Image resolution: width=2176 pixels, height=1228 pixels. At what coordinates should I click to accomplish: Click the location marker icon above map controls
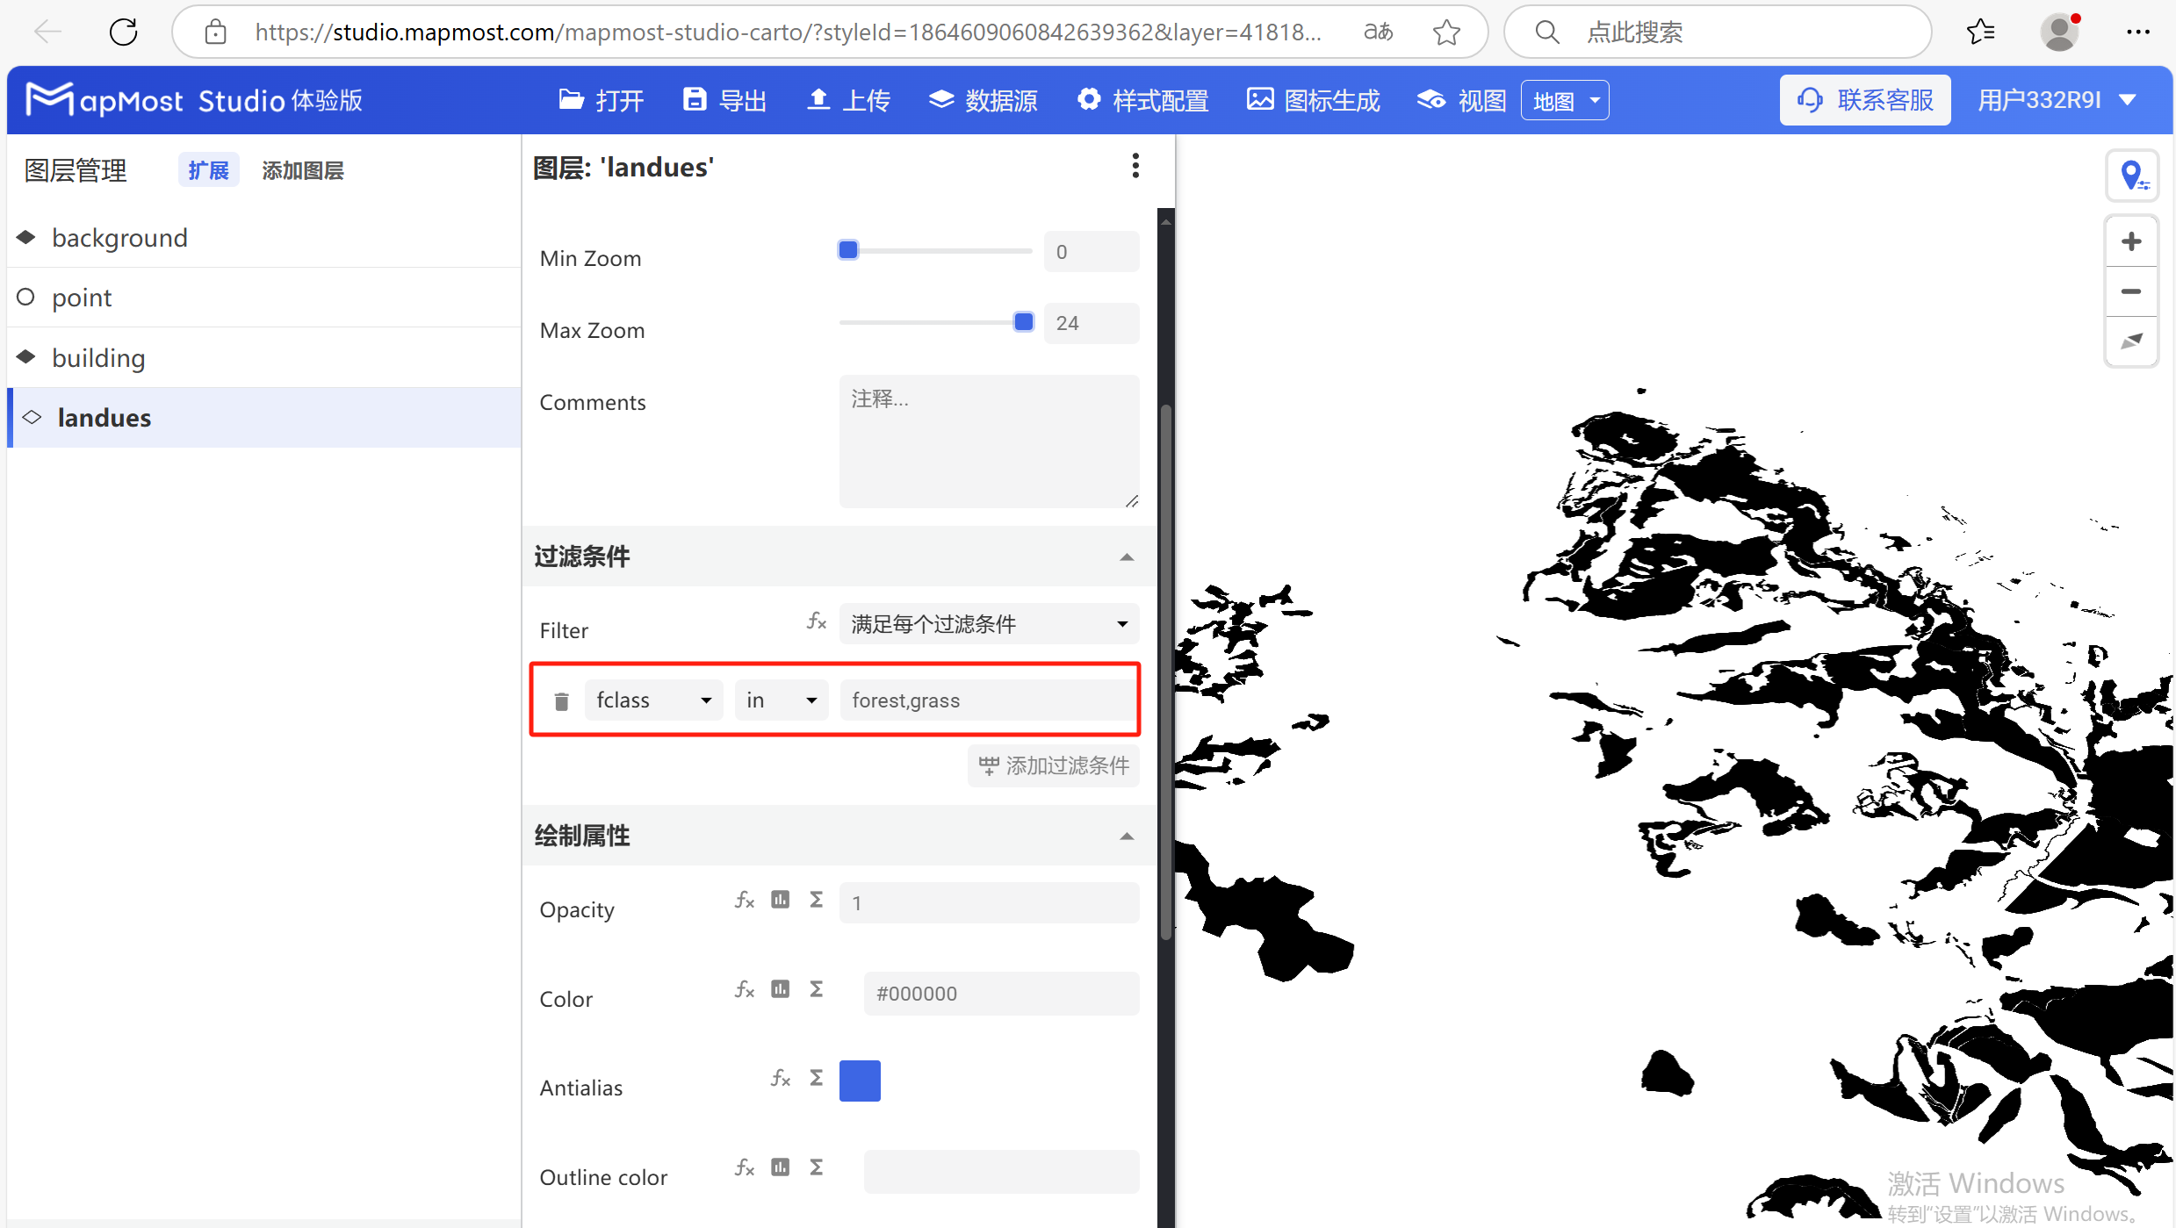coord(2133,175)
